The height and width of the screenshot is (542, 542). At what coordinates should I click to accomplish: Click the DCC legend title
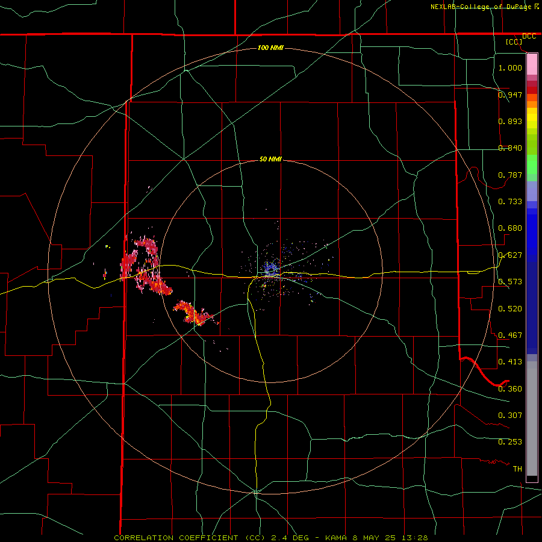click(529, 36)
